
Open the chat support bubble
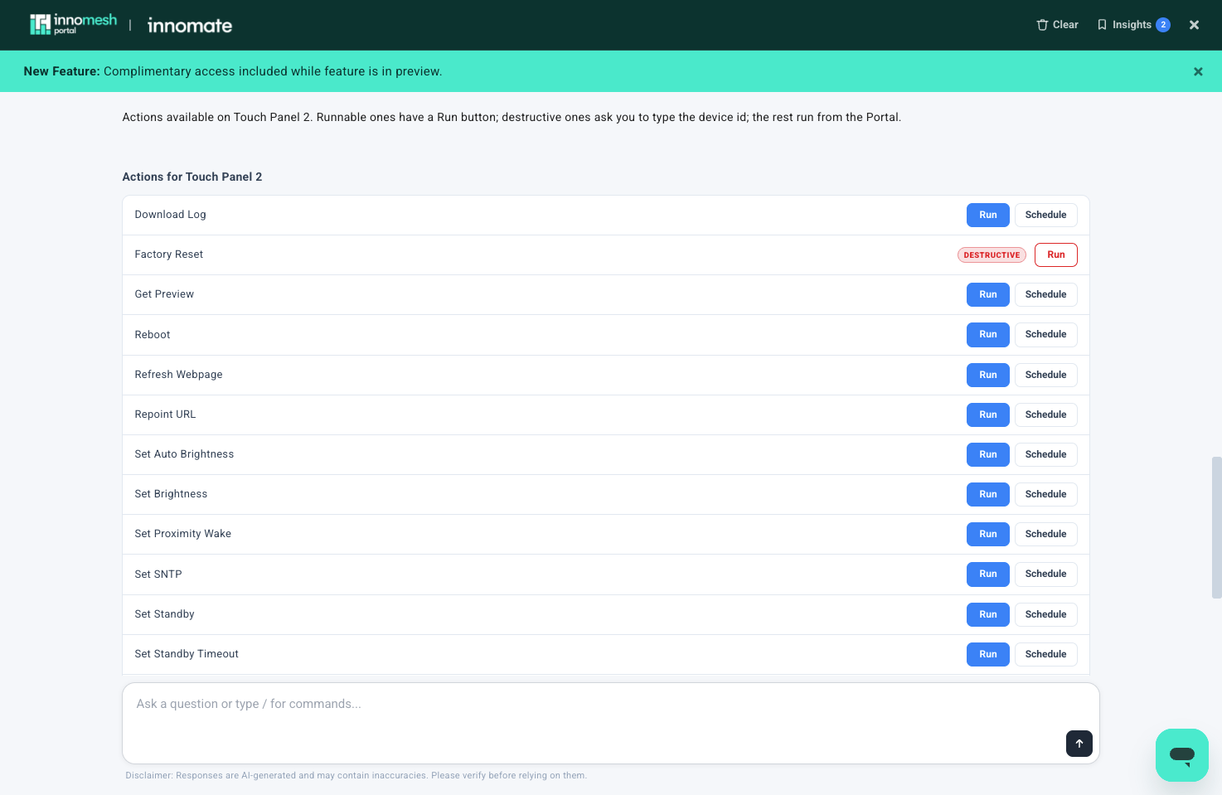pos(1182,755)
